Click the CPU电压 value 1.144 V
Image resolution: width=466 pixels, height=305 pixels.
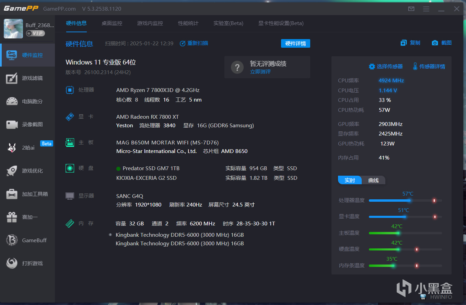388,90
